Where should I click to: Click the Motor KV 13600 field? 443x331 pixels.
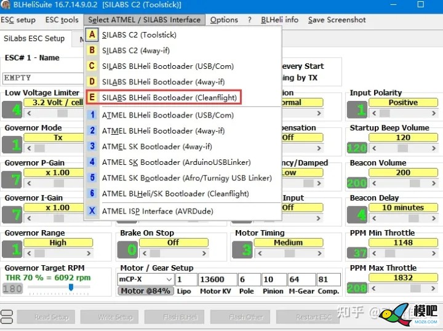218,279
